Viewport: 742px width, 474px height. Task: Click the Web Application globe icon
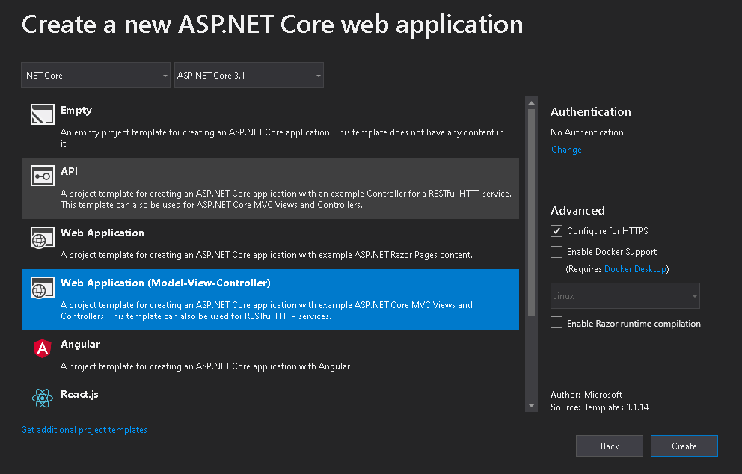pos(42,238)
